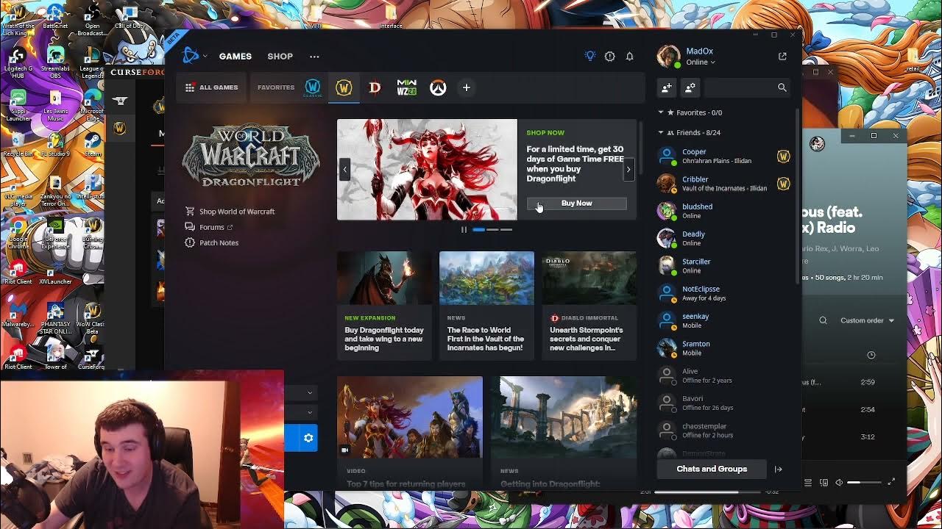The height and width of the screenshot is (529, 942).
Task: Open the downloads status icon
Action: tap(609, 57)
